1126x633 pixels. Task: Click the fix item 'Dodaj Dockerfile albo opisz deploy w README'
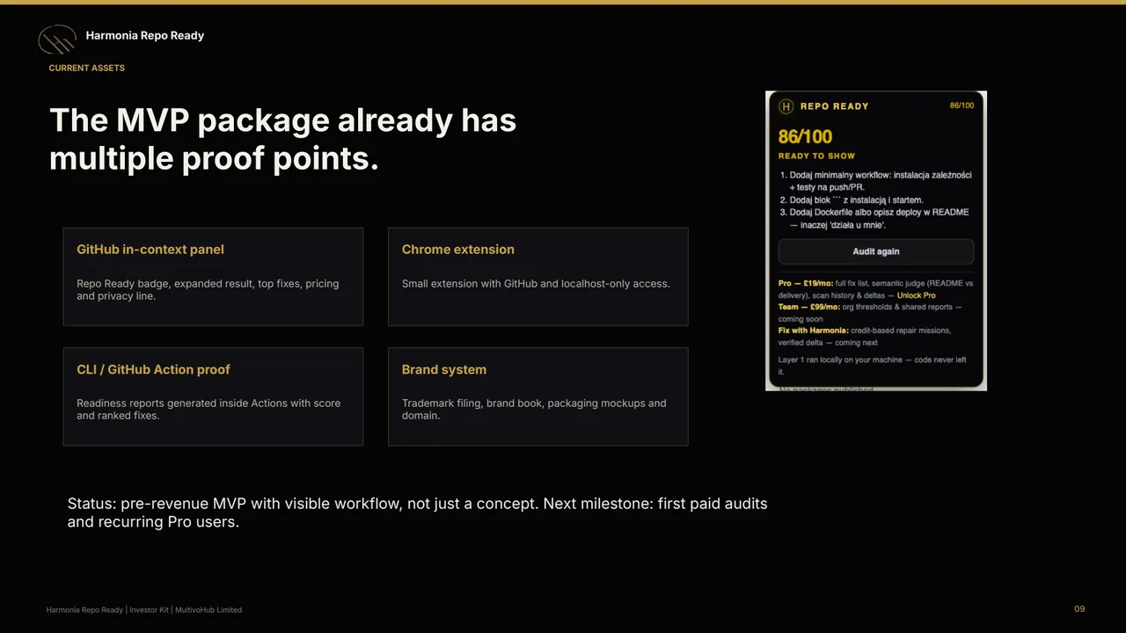tap(874, 218)
